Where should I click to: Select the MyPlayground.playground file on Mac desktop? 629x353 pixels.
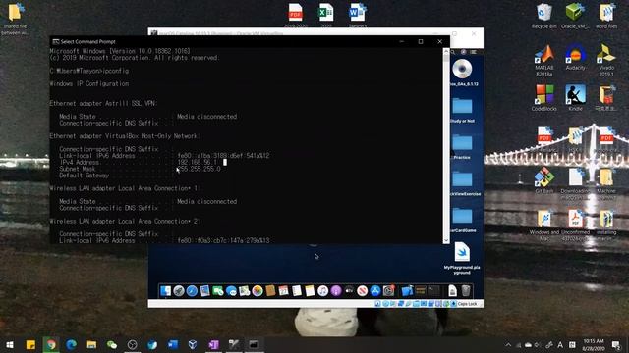tap(462, 258)
